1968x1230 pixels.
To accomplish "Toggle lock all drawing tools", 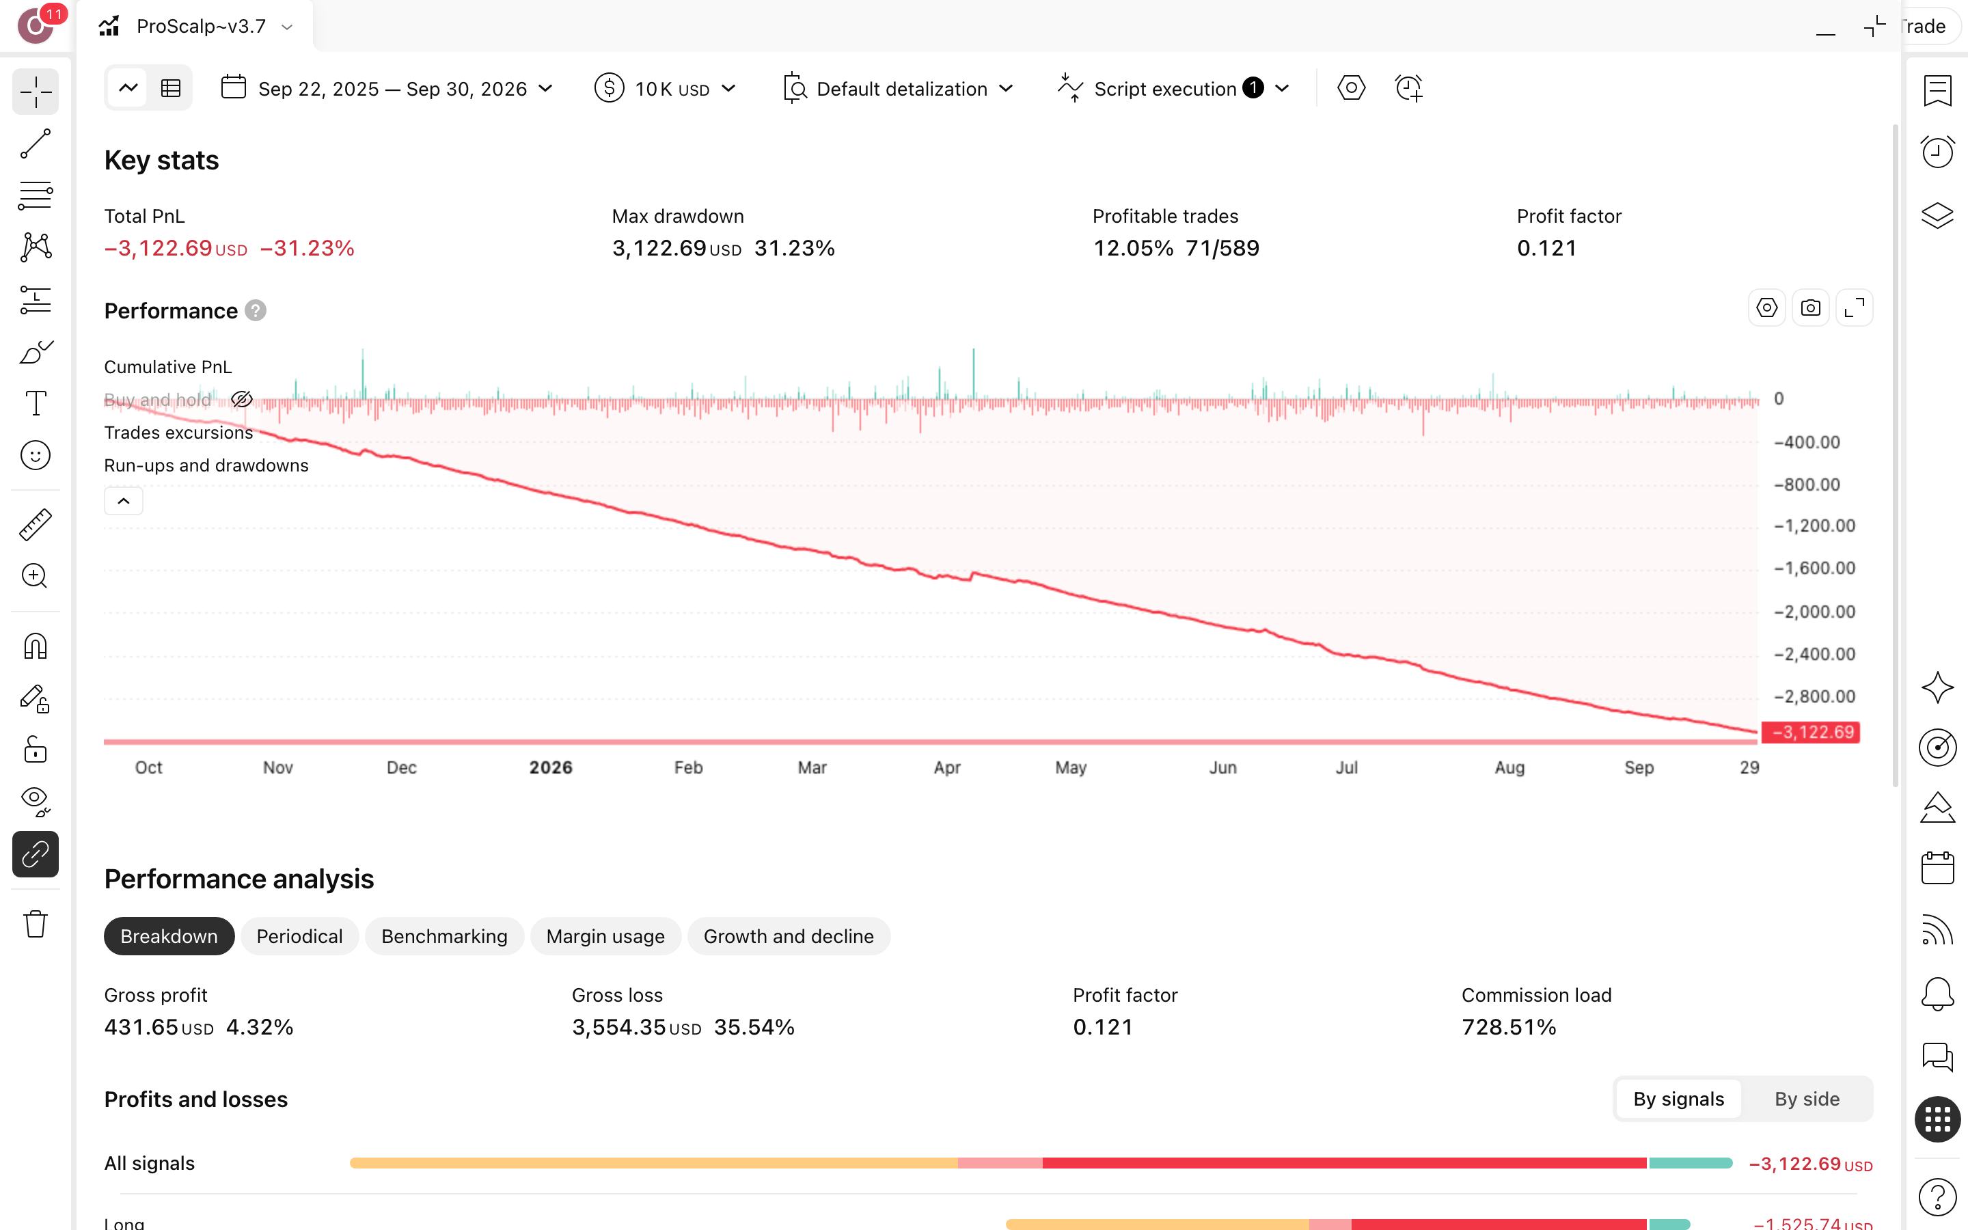I will (36, 749).
